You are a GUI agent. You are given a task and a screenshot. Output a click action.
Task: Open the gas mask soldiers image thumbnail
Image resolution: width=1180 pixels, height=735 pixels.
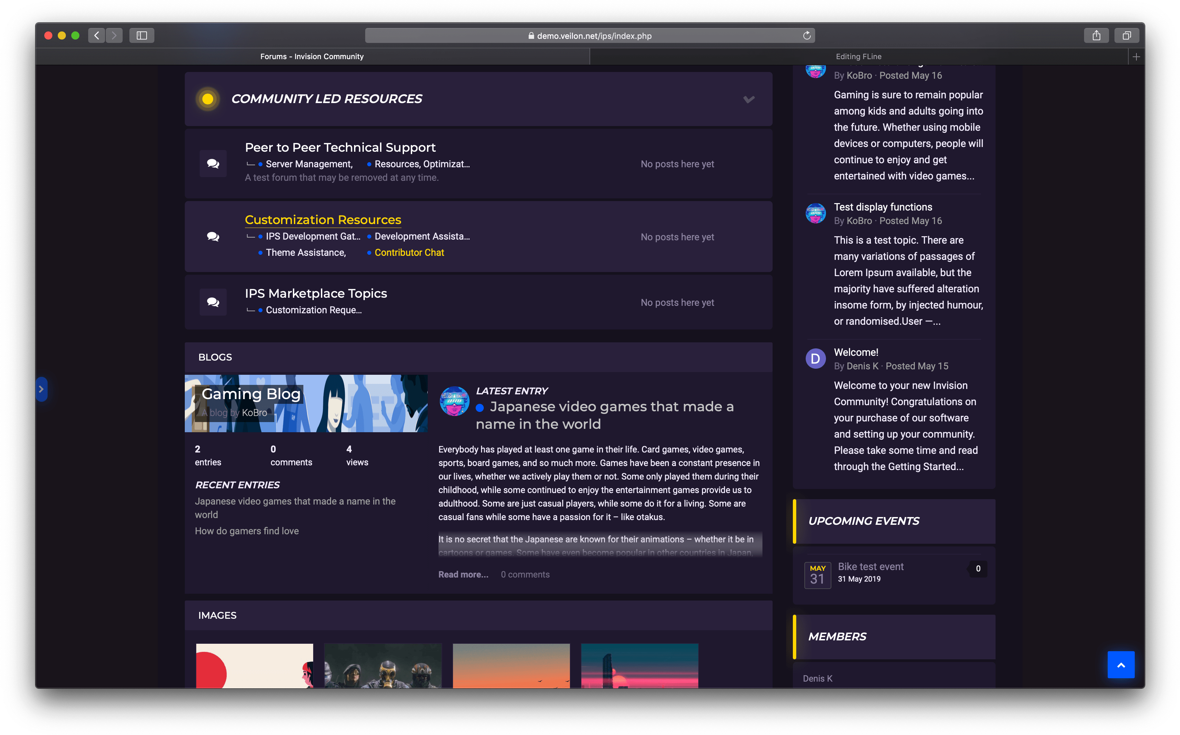coord(383,665)
